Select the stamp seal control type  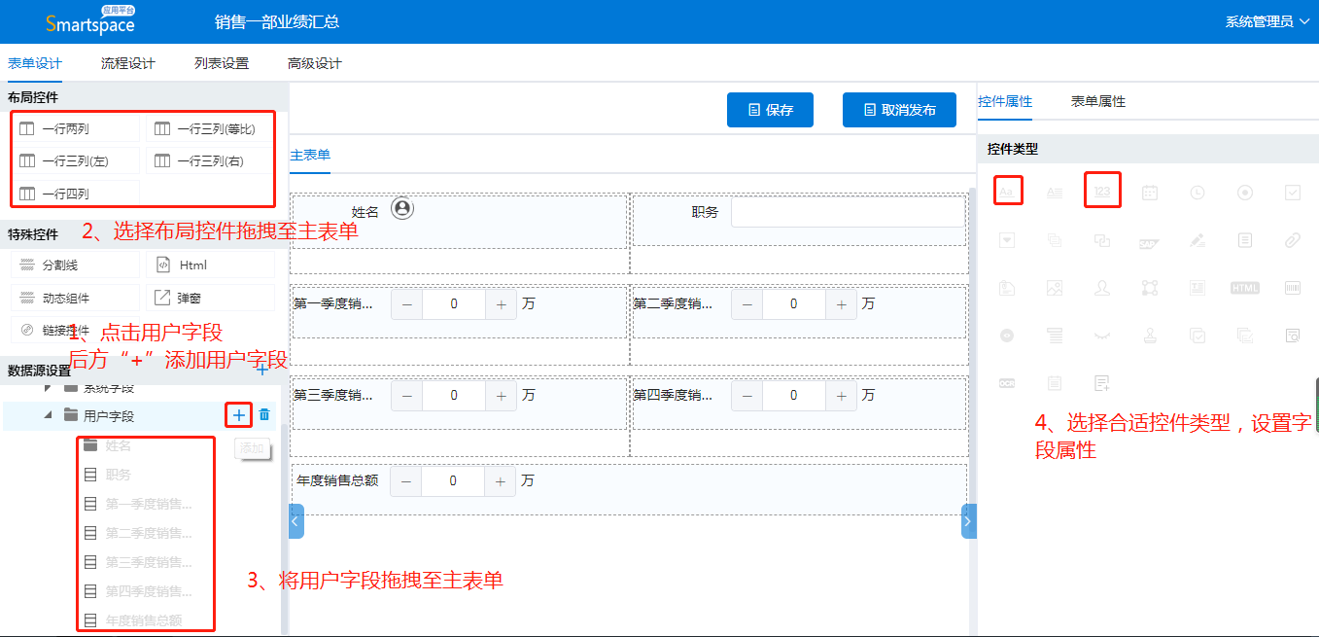click(x=1150, y=336)
